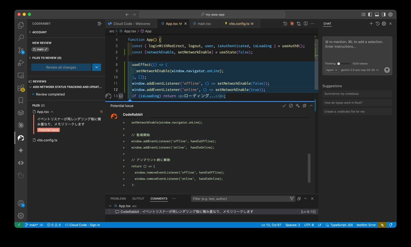Open the duck icon view in activity bar

tap(21, 175)
